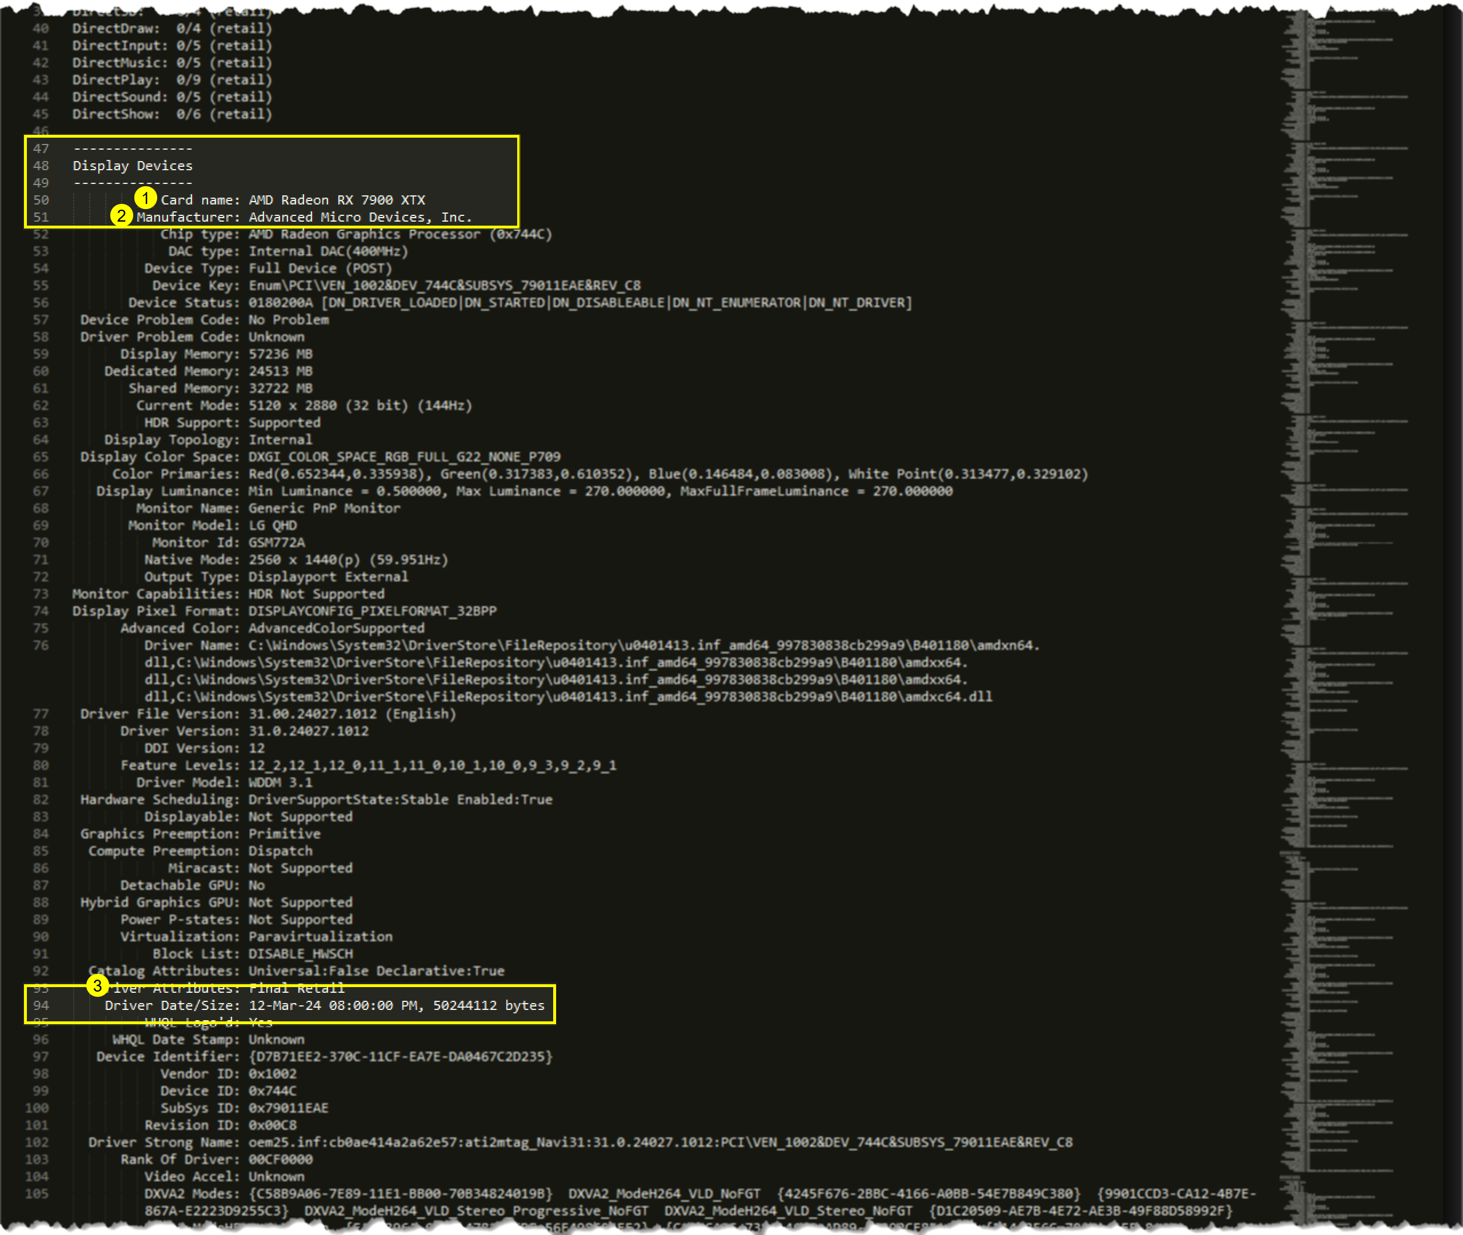Image resolution: width=1463 pixels, height=1235 pixels.
Task: Click the 'Driver Problem Code: Unknown' line
Action: (192, 338)
